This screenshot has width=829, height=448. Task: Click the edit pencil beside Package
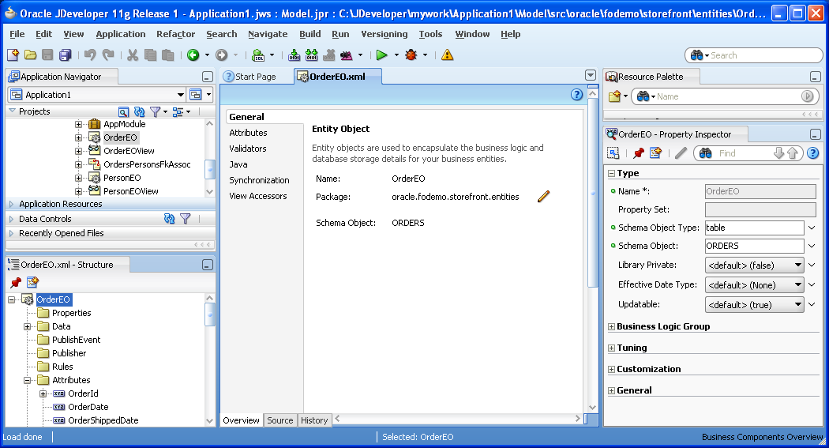543,197
